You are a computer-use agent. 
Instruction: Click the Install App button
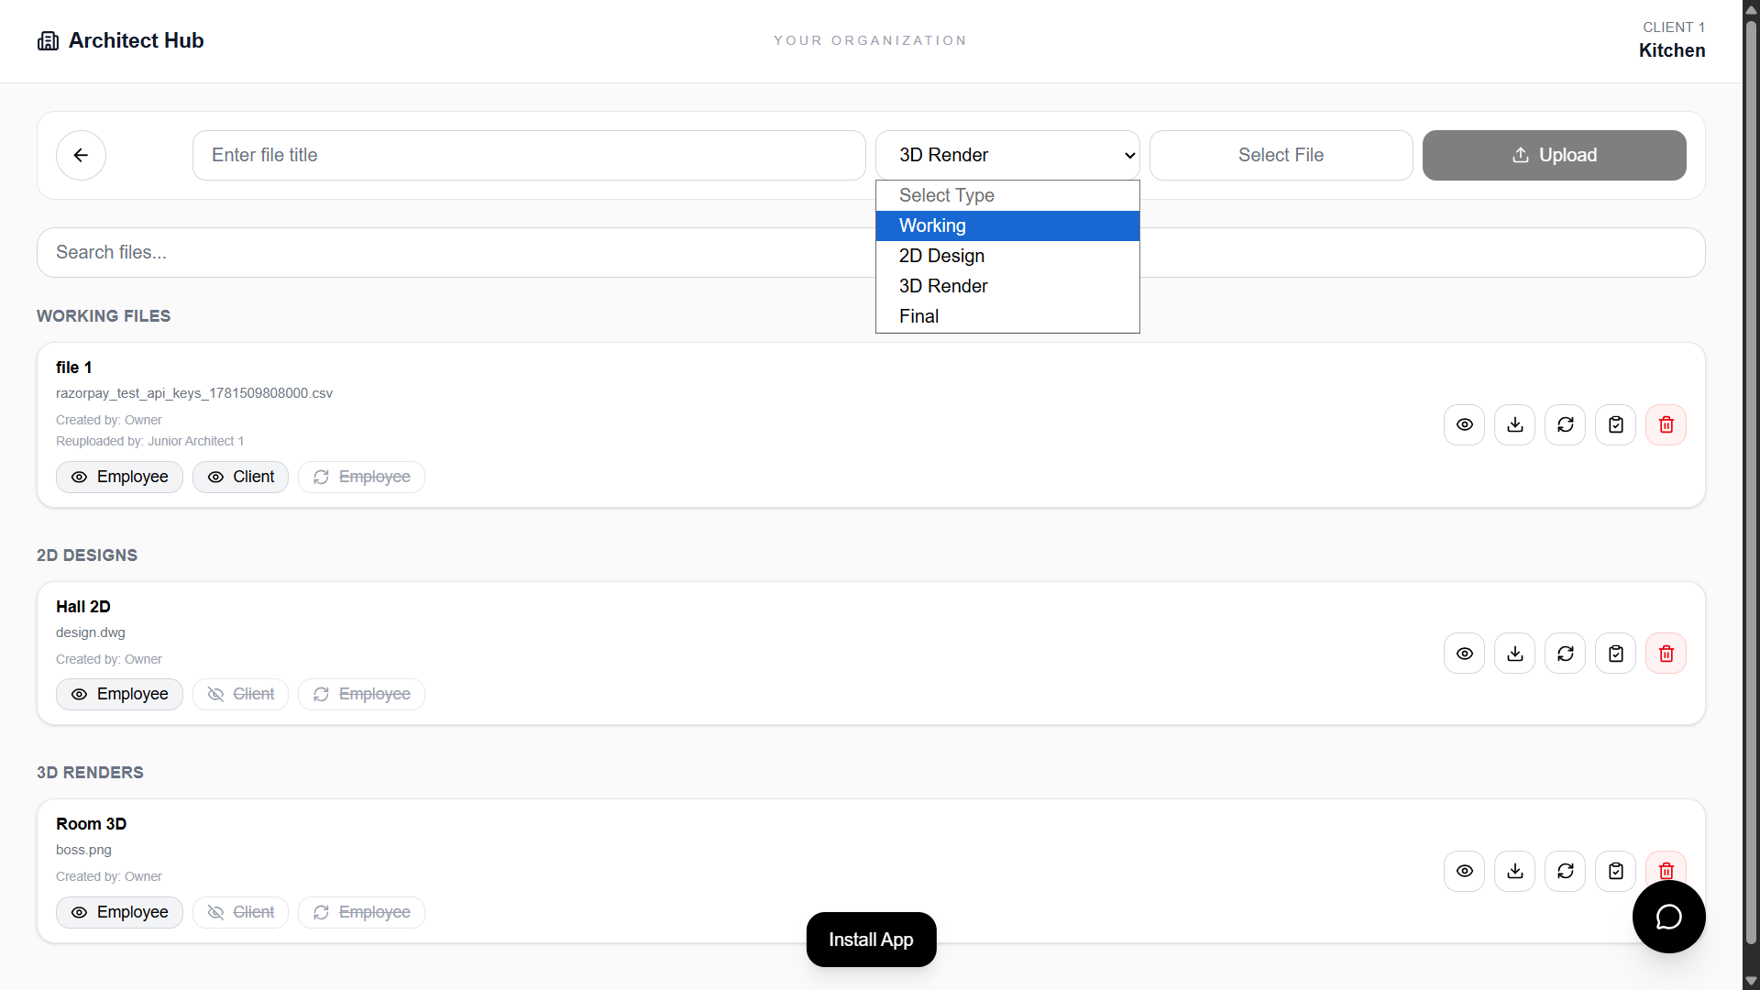[x=871, y=940]
